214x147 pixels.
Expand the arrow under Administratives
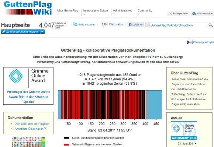pos(114,14)
